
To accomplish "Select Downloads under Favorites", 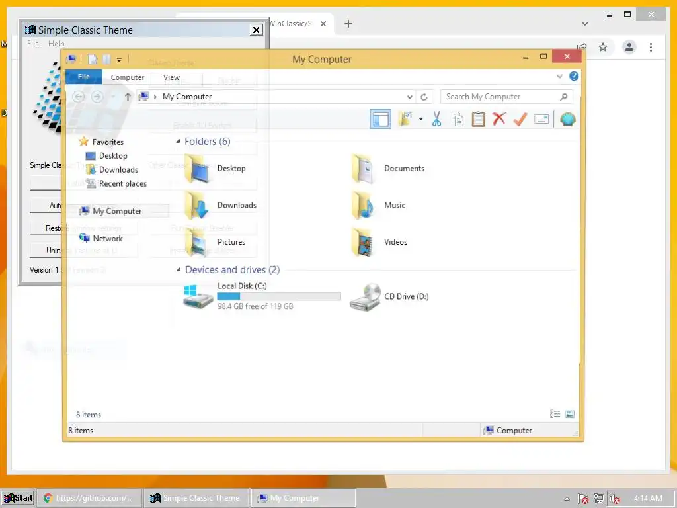I will coord(112,170).
